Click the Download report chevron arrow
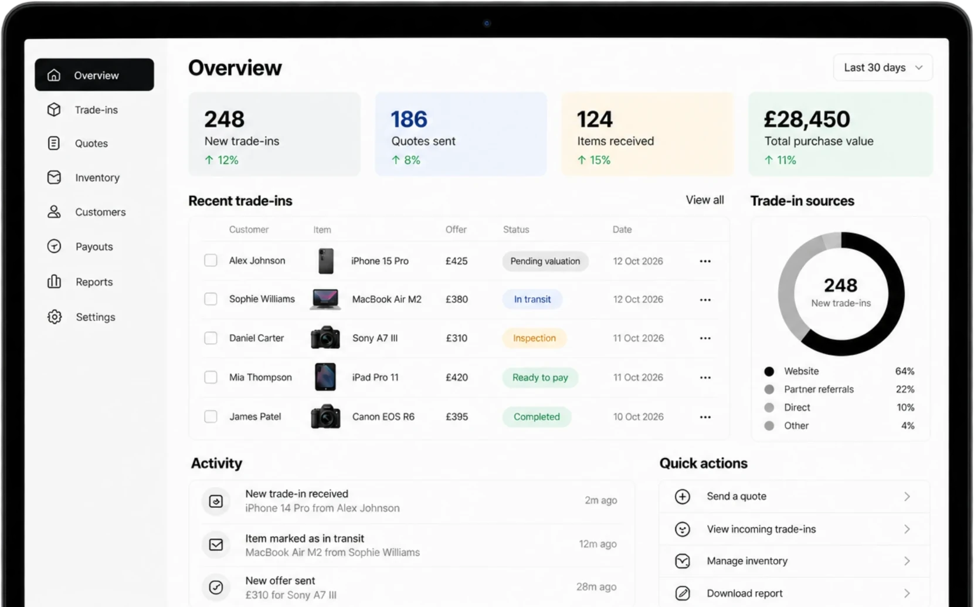The width and height of the screenshot is (974, 607). pyautogui.click(x=907, y=594)
